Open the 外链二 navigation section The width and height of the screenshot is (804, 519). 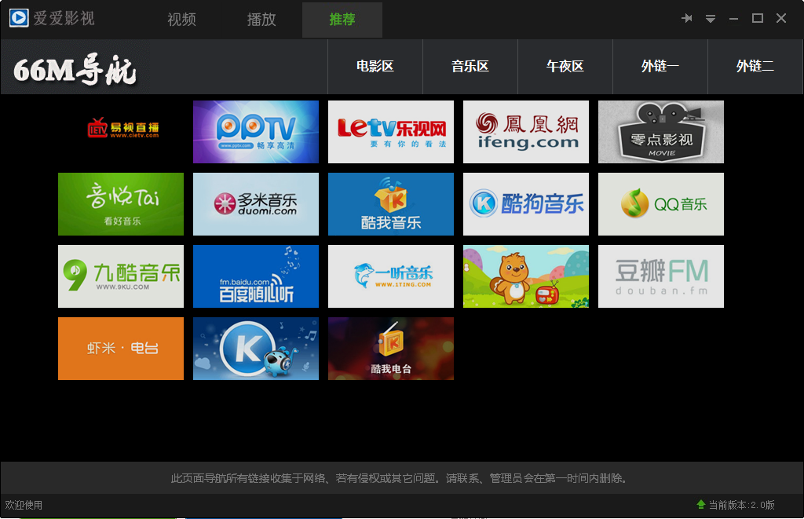(755, 67)
